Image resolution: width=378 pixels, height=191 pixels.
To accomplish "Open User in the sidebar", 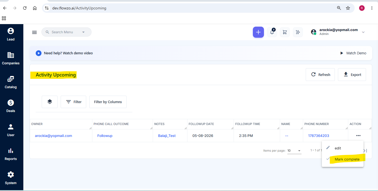I will [x=11, y=130].
